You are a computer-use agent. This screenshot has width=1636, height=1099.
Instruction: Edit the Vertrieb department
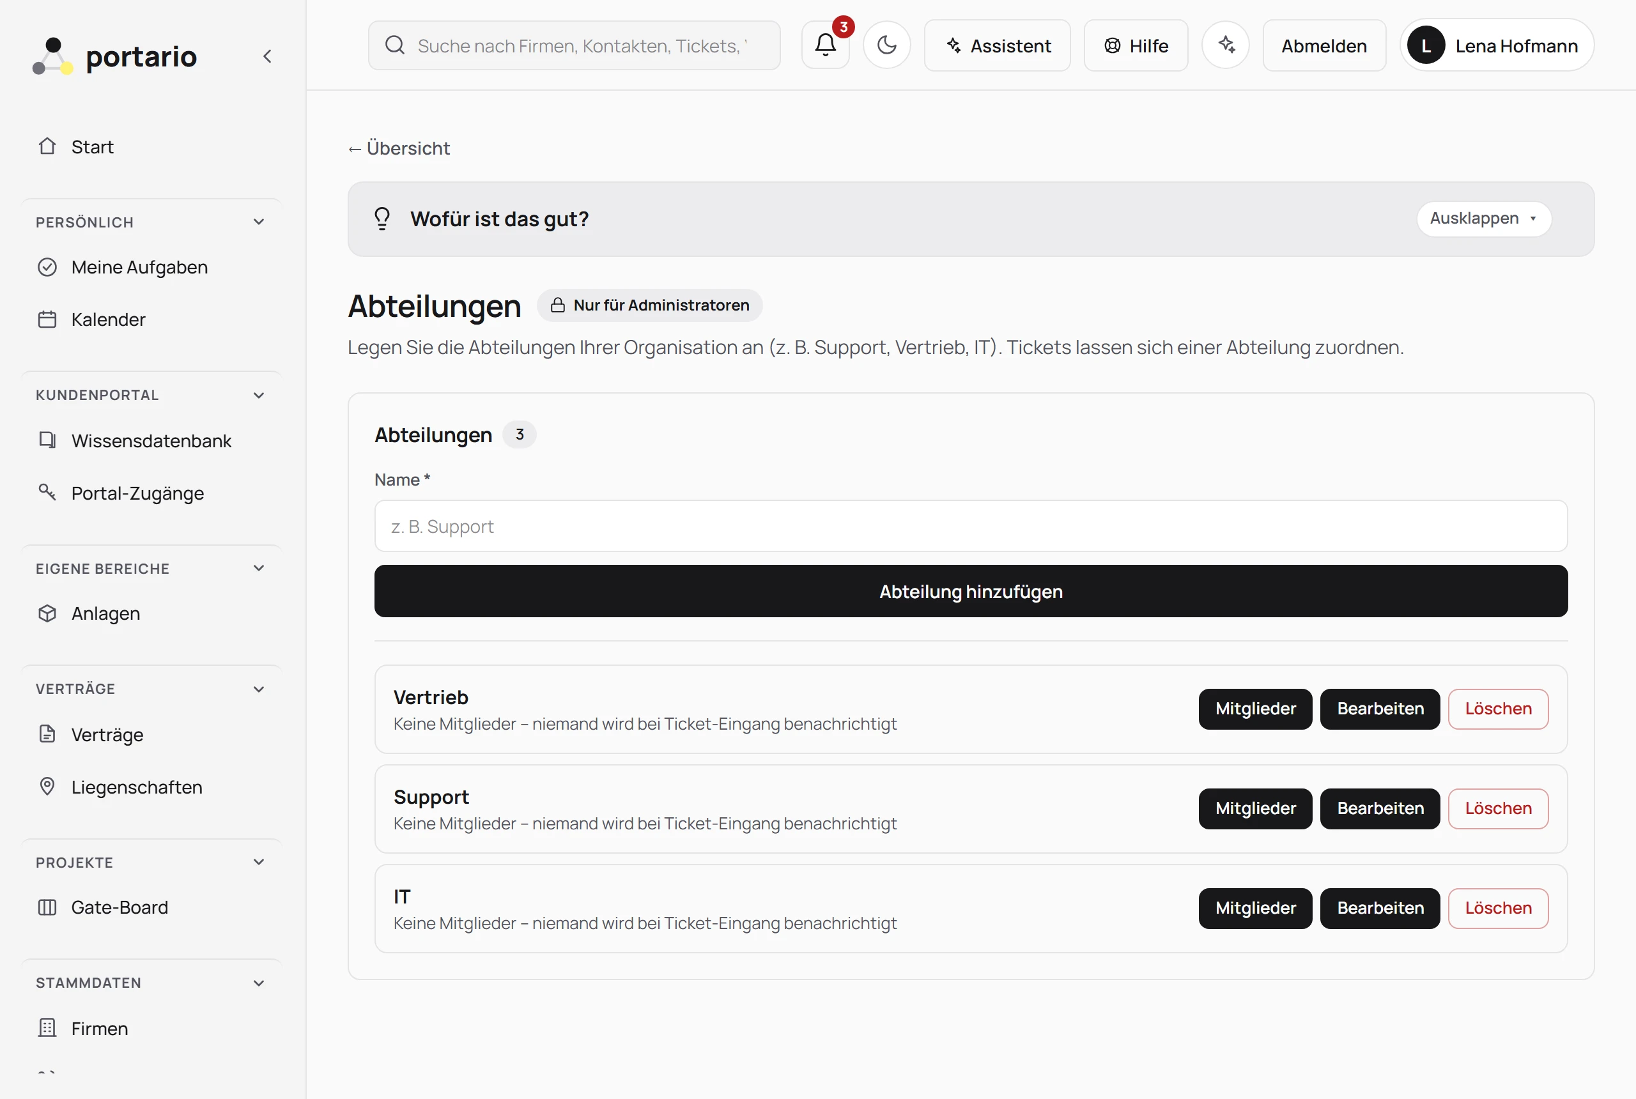1380,709
